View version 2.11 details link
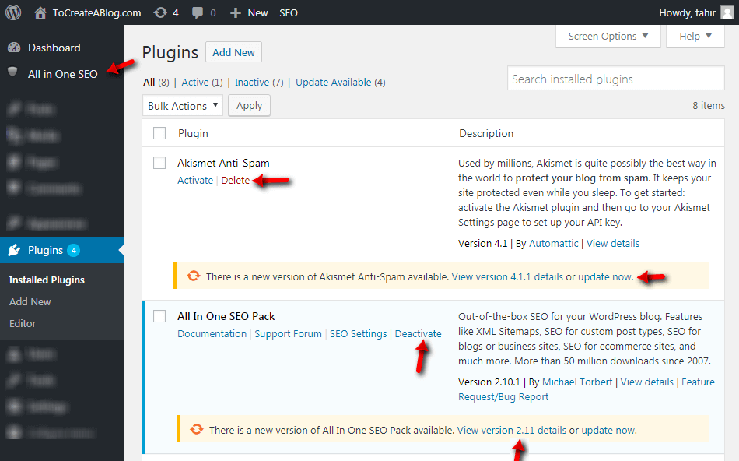The width and height of the screenshot is (739, 461). point(511,431)
